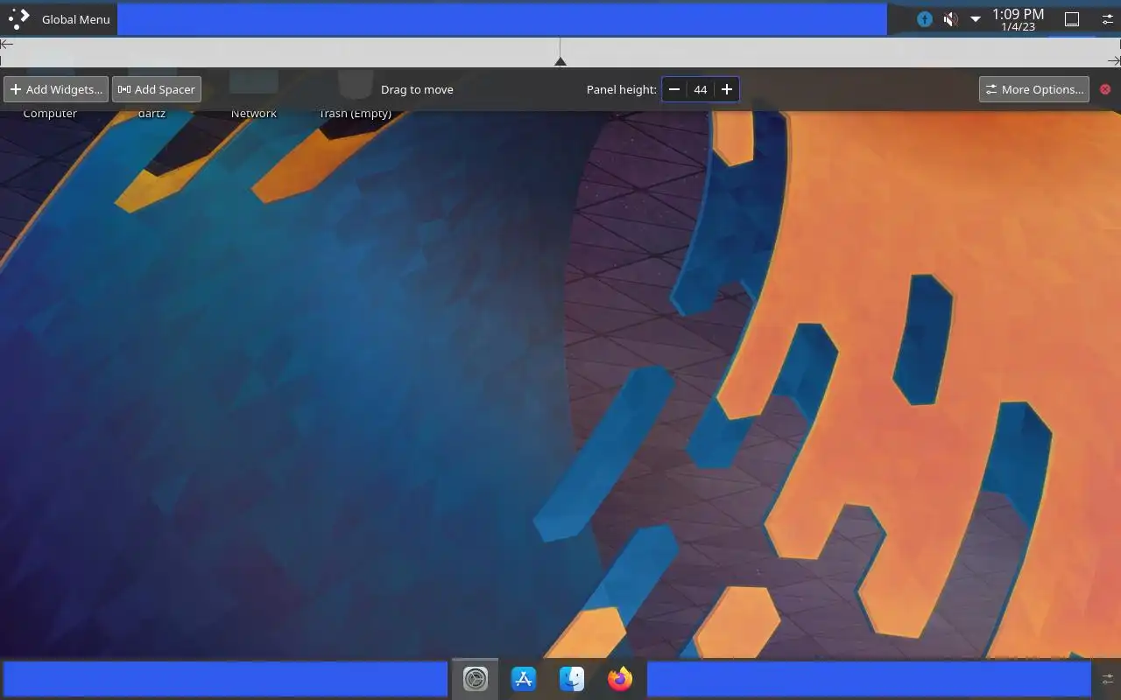Screen dimensions: 1121x700
Task: Open the application launcher in top panel
Action: [18, 18]
